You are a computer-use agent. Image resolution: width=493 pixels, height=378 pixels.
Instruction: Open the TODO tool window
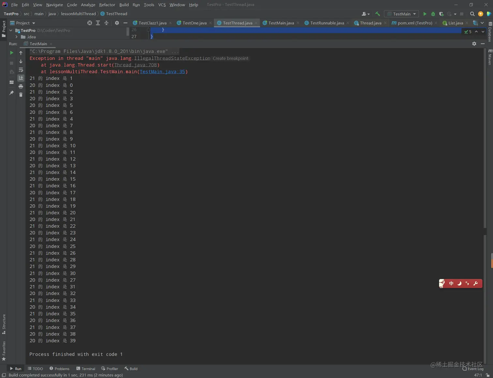coord(35,369)
